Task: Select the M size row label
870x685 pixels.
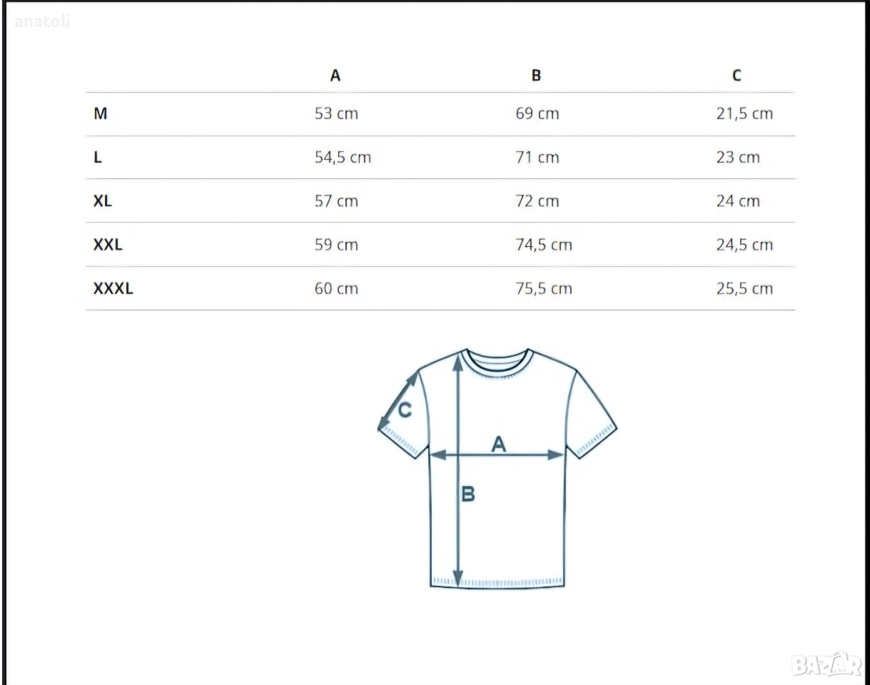Action: [x=101, y=113]
